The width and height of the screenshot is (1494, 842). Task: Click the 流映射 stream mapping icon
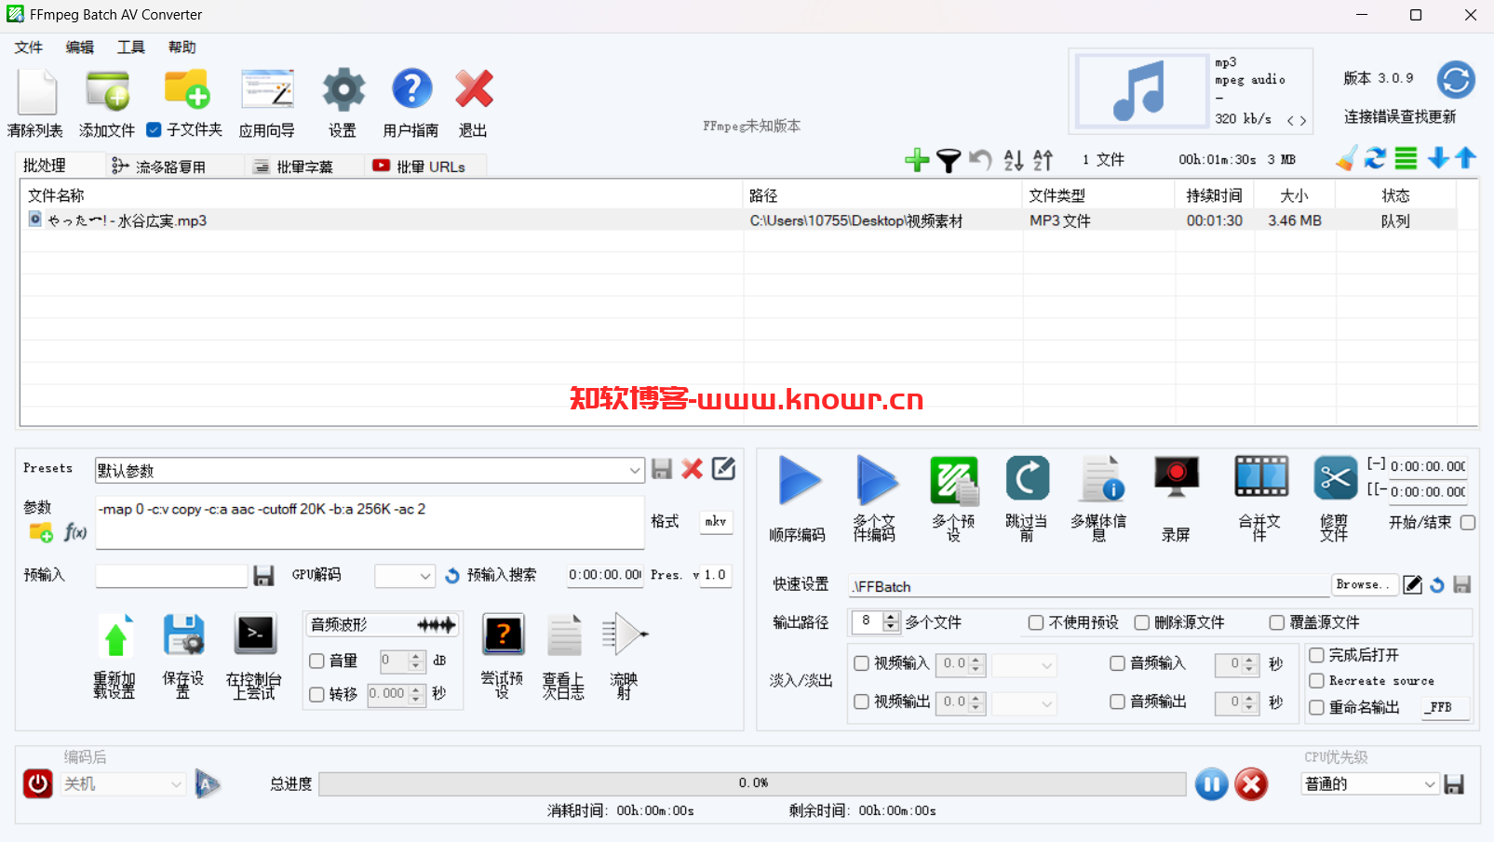click(625, 635)
